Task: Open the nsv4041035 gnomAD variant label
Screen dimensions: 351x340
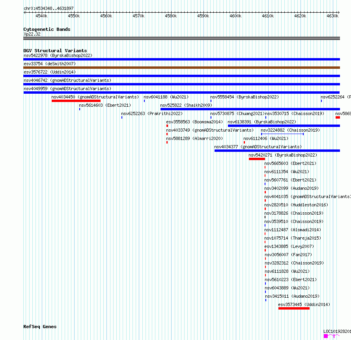Action: pos(308,196)
